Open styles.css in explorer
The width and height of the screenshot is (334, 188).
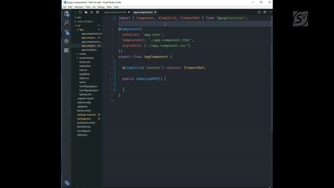click(x=84, y=78)
